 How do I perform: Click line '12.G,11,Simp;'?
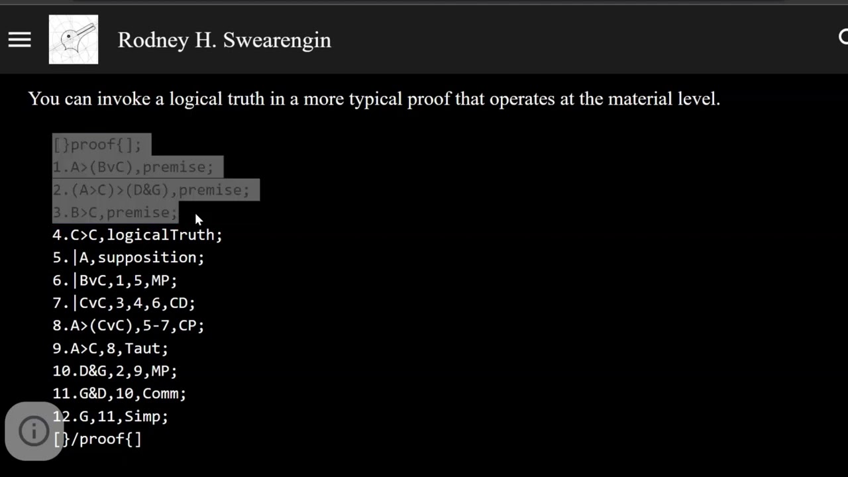(111, 416)
